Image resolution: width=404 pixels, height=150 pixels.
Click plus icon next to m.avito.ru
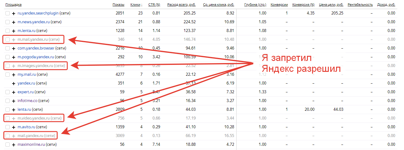14,127
